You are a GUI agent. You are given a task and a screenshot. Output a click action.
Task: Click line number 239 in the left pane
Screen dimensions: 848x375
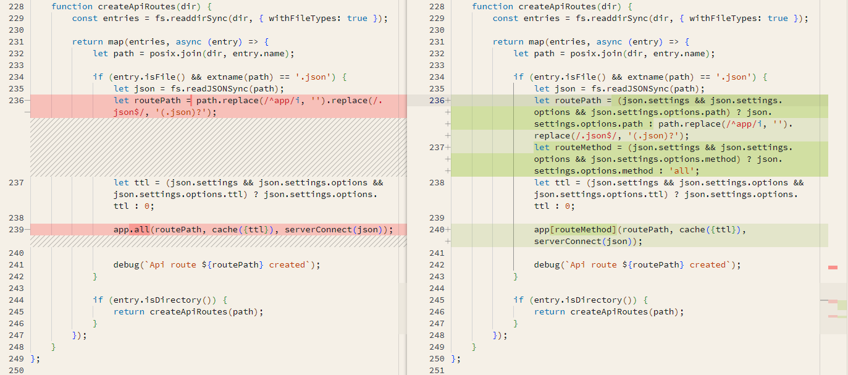15,229
